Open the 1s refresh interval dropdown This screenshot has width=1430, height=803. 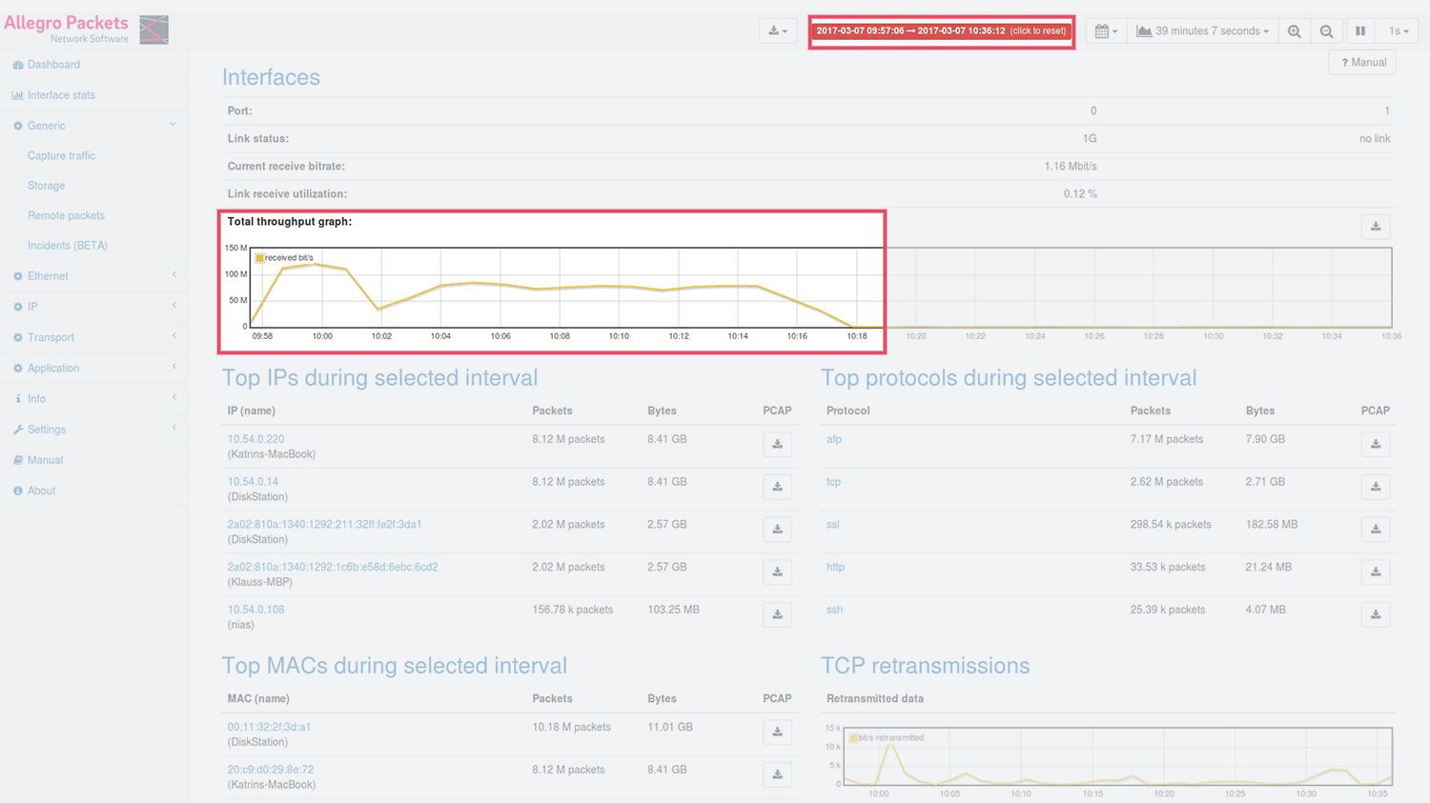(1398, 31)
